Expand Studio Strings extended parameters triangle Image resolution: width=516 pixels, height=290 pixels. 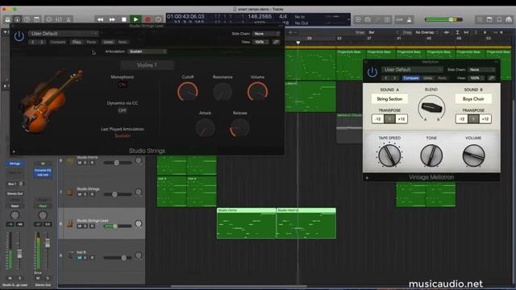point(14,151)
